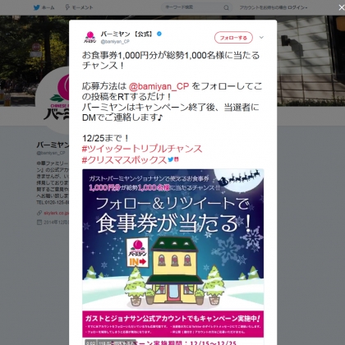Open the モーメント menu item
Screen dimensions: 345x345
click(x=82, y=7)
